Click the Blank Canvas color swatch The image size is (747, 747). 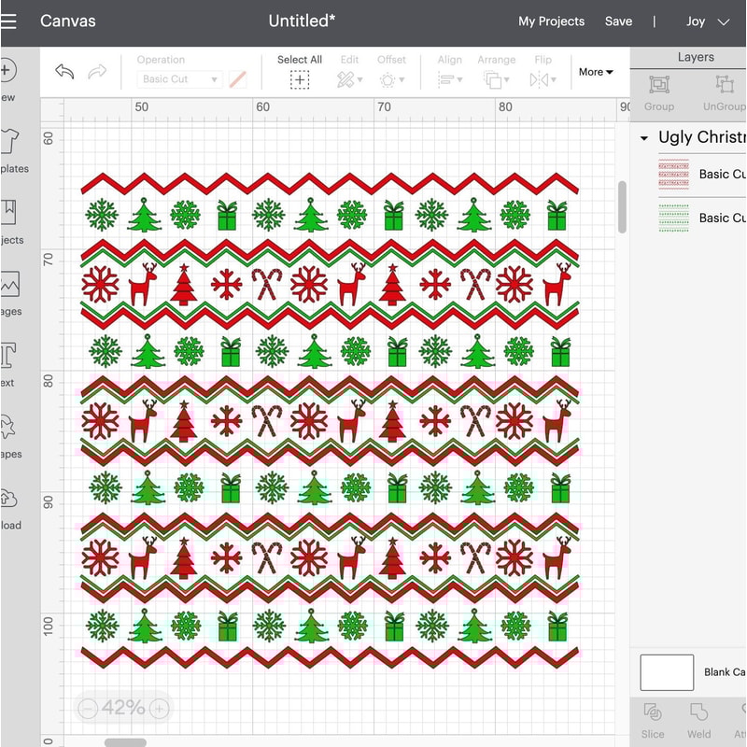(666, 672)
